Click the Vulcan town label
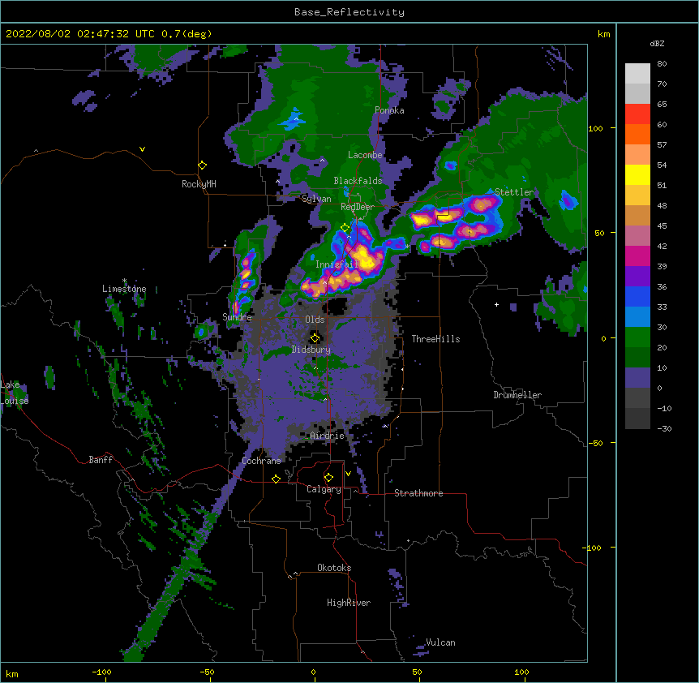 [x=440, y=642]
